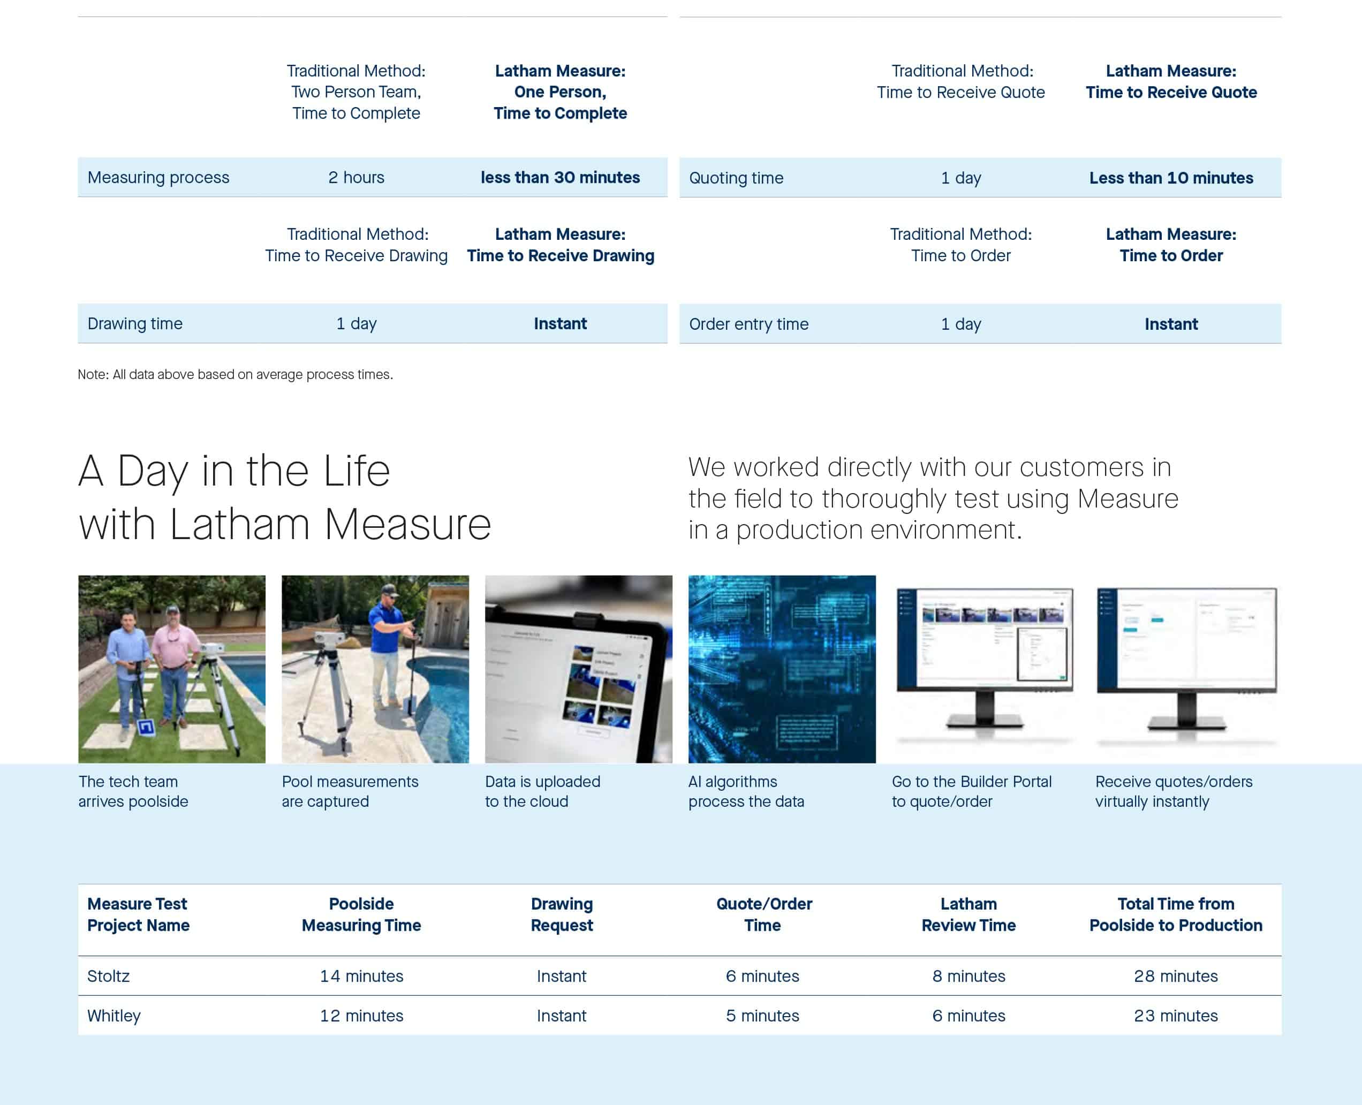Click 'Measuring process' row label
The image size is (1362, 1105).
pyautogui.click(x=158, y=178)
